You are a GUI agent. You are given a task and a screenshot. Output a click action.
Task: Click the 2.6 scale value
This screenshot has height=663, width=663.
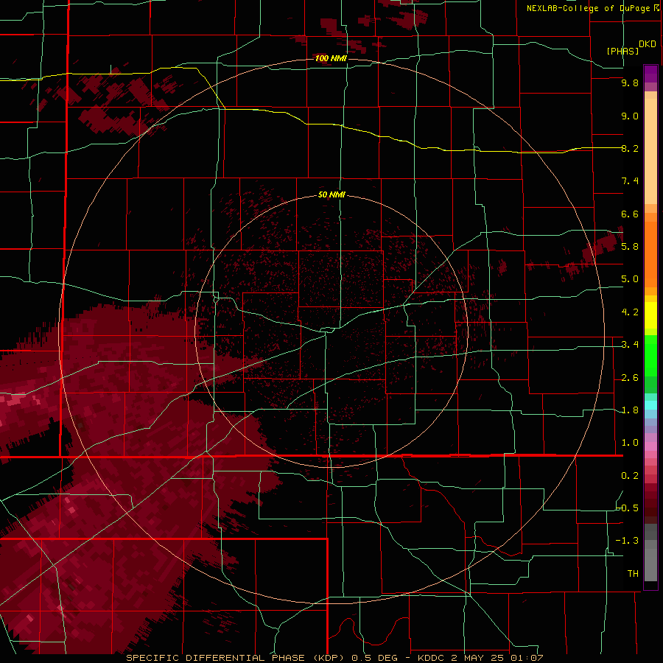tap(630, 378)
